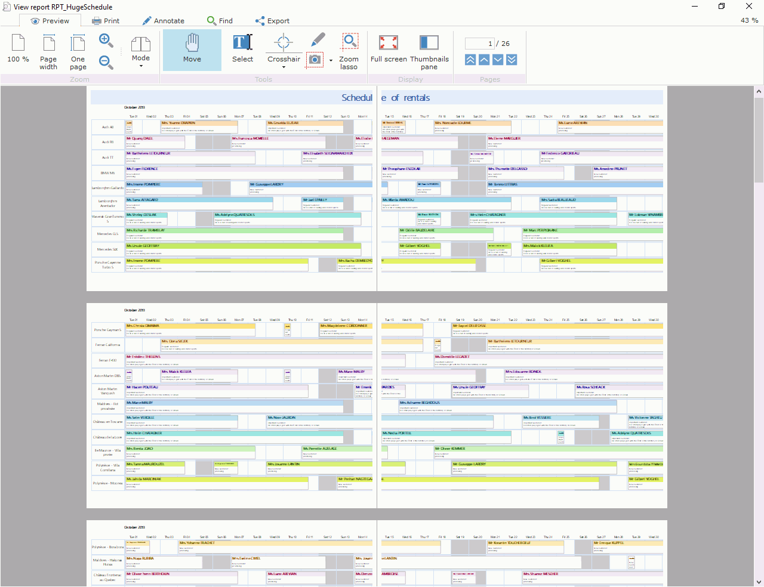
Task: Toggle the Thumbnails pane
Action: [x=429, y=52]
